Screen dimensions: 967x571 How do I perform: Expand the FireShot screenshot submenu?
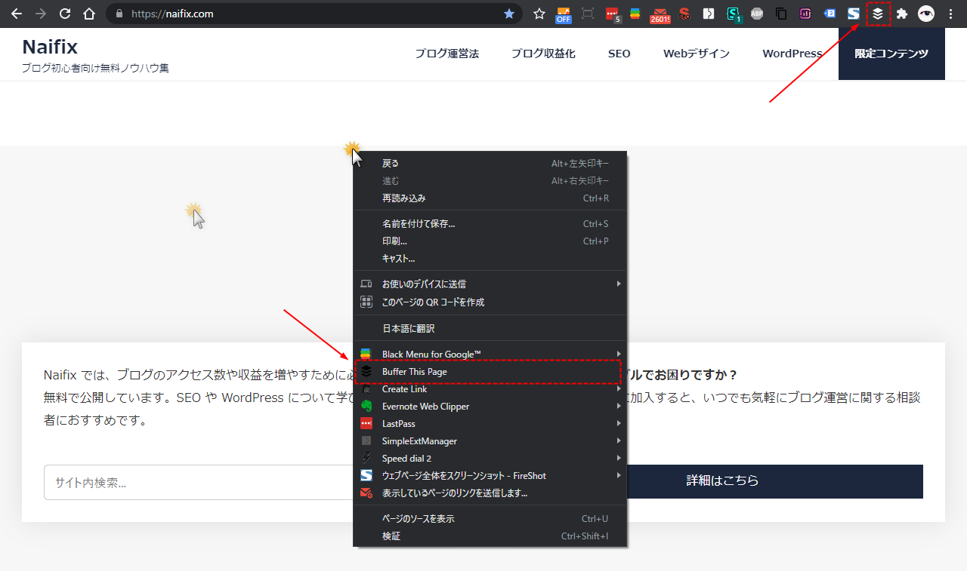pos(490,476)
